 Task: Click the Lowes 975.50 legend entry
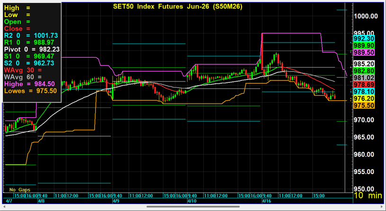pyautogui.click(x=31, y=91)
